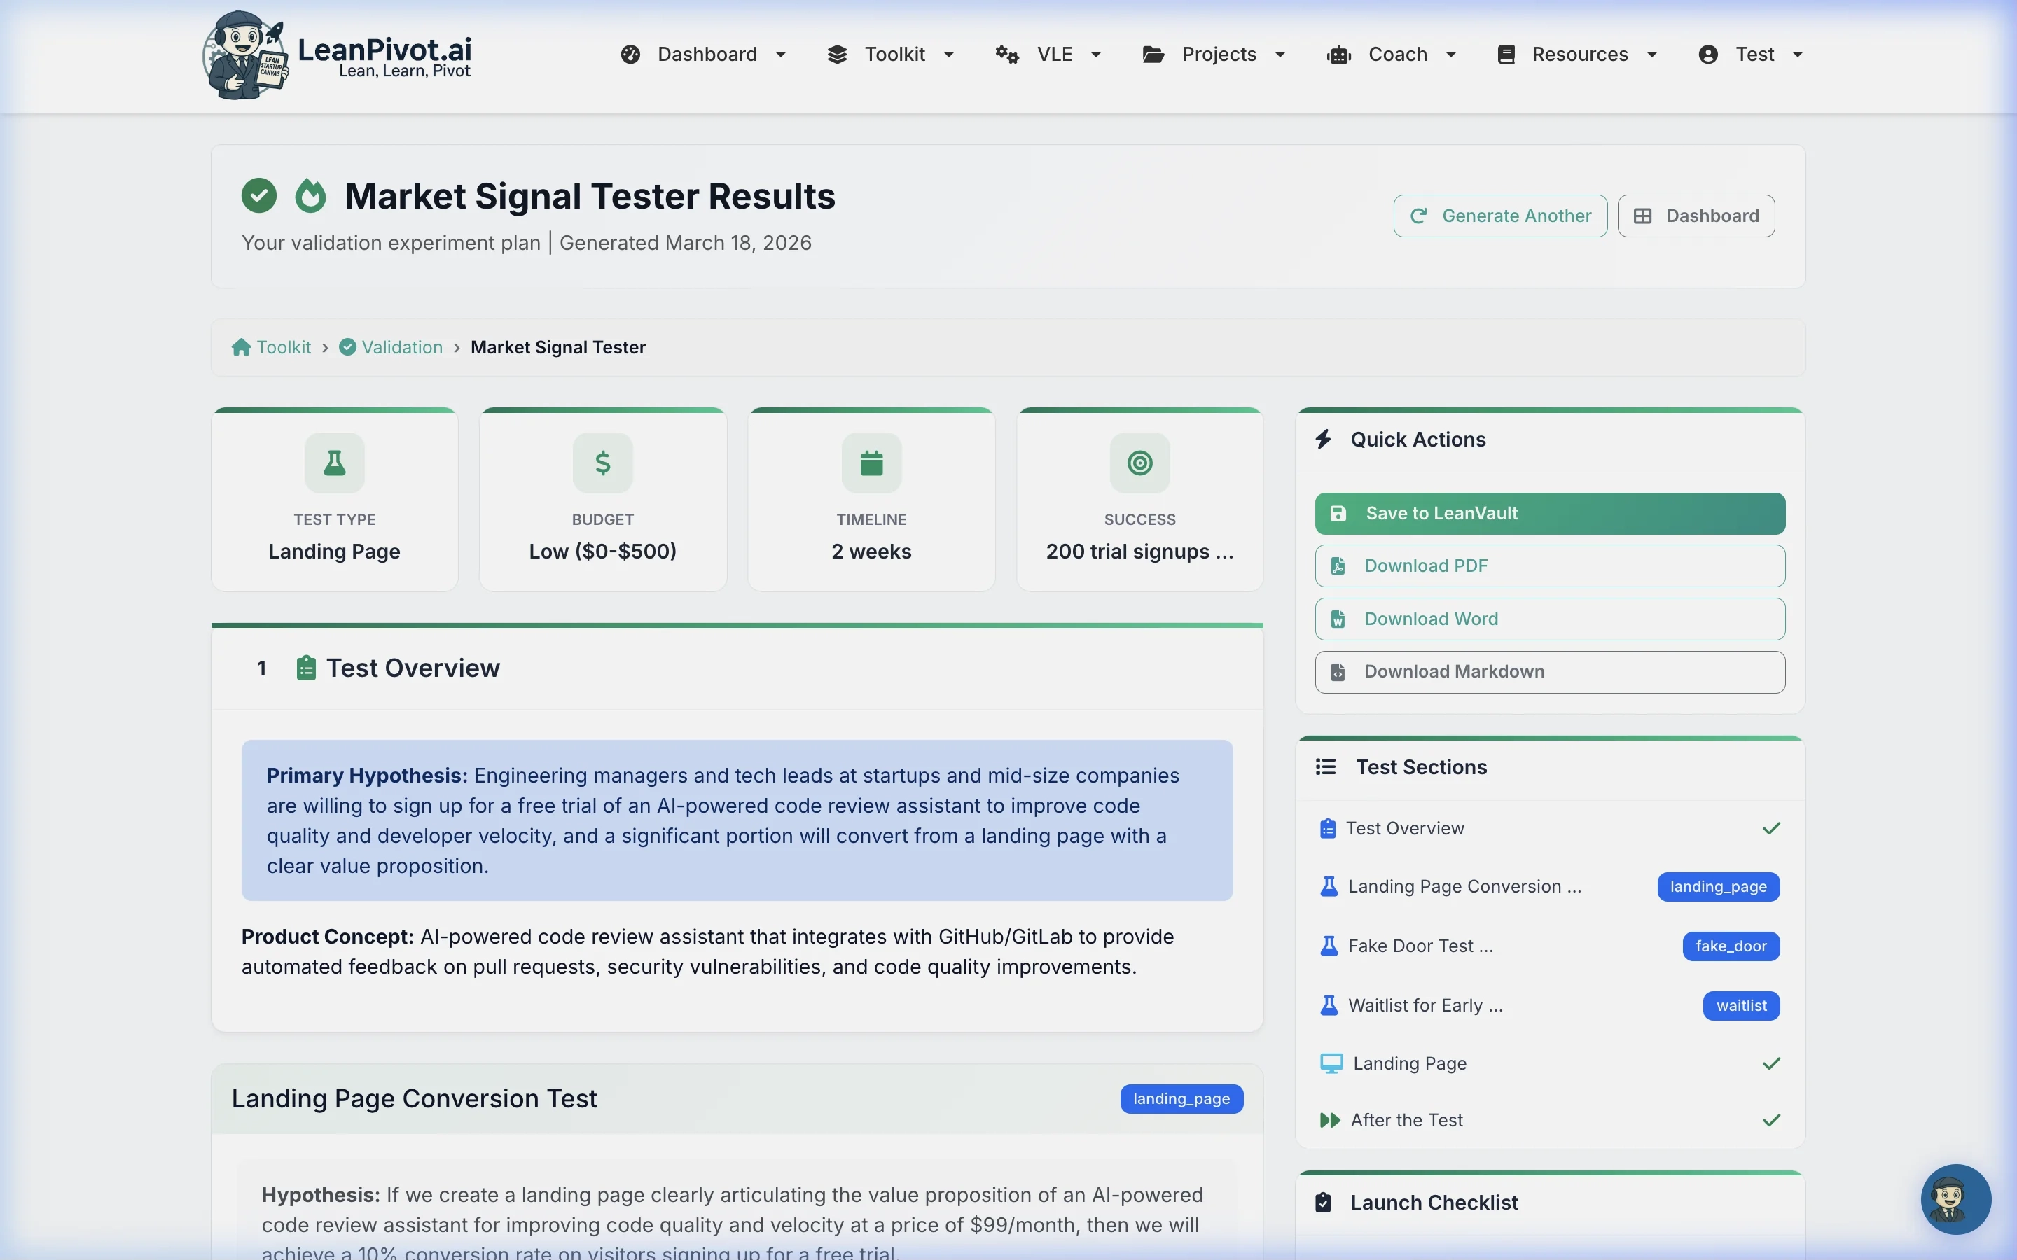Click the landing_page badge next to Landing Page Conversion
The width and height of the screenshot is (2017, 1260).
(1719, 887)
